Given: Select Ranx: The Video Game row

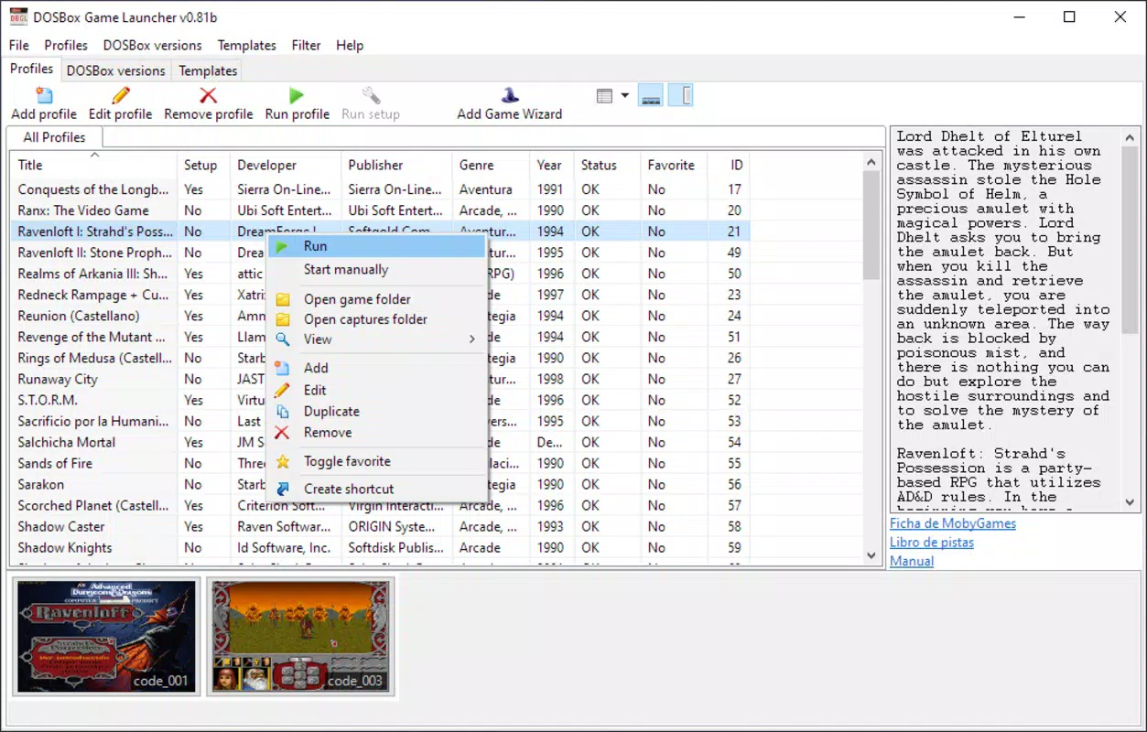Looking at the screenshot, I should pos(380,210).
